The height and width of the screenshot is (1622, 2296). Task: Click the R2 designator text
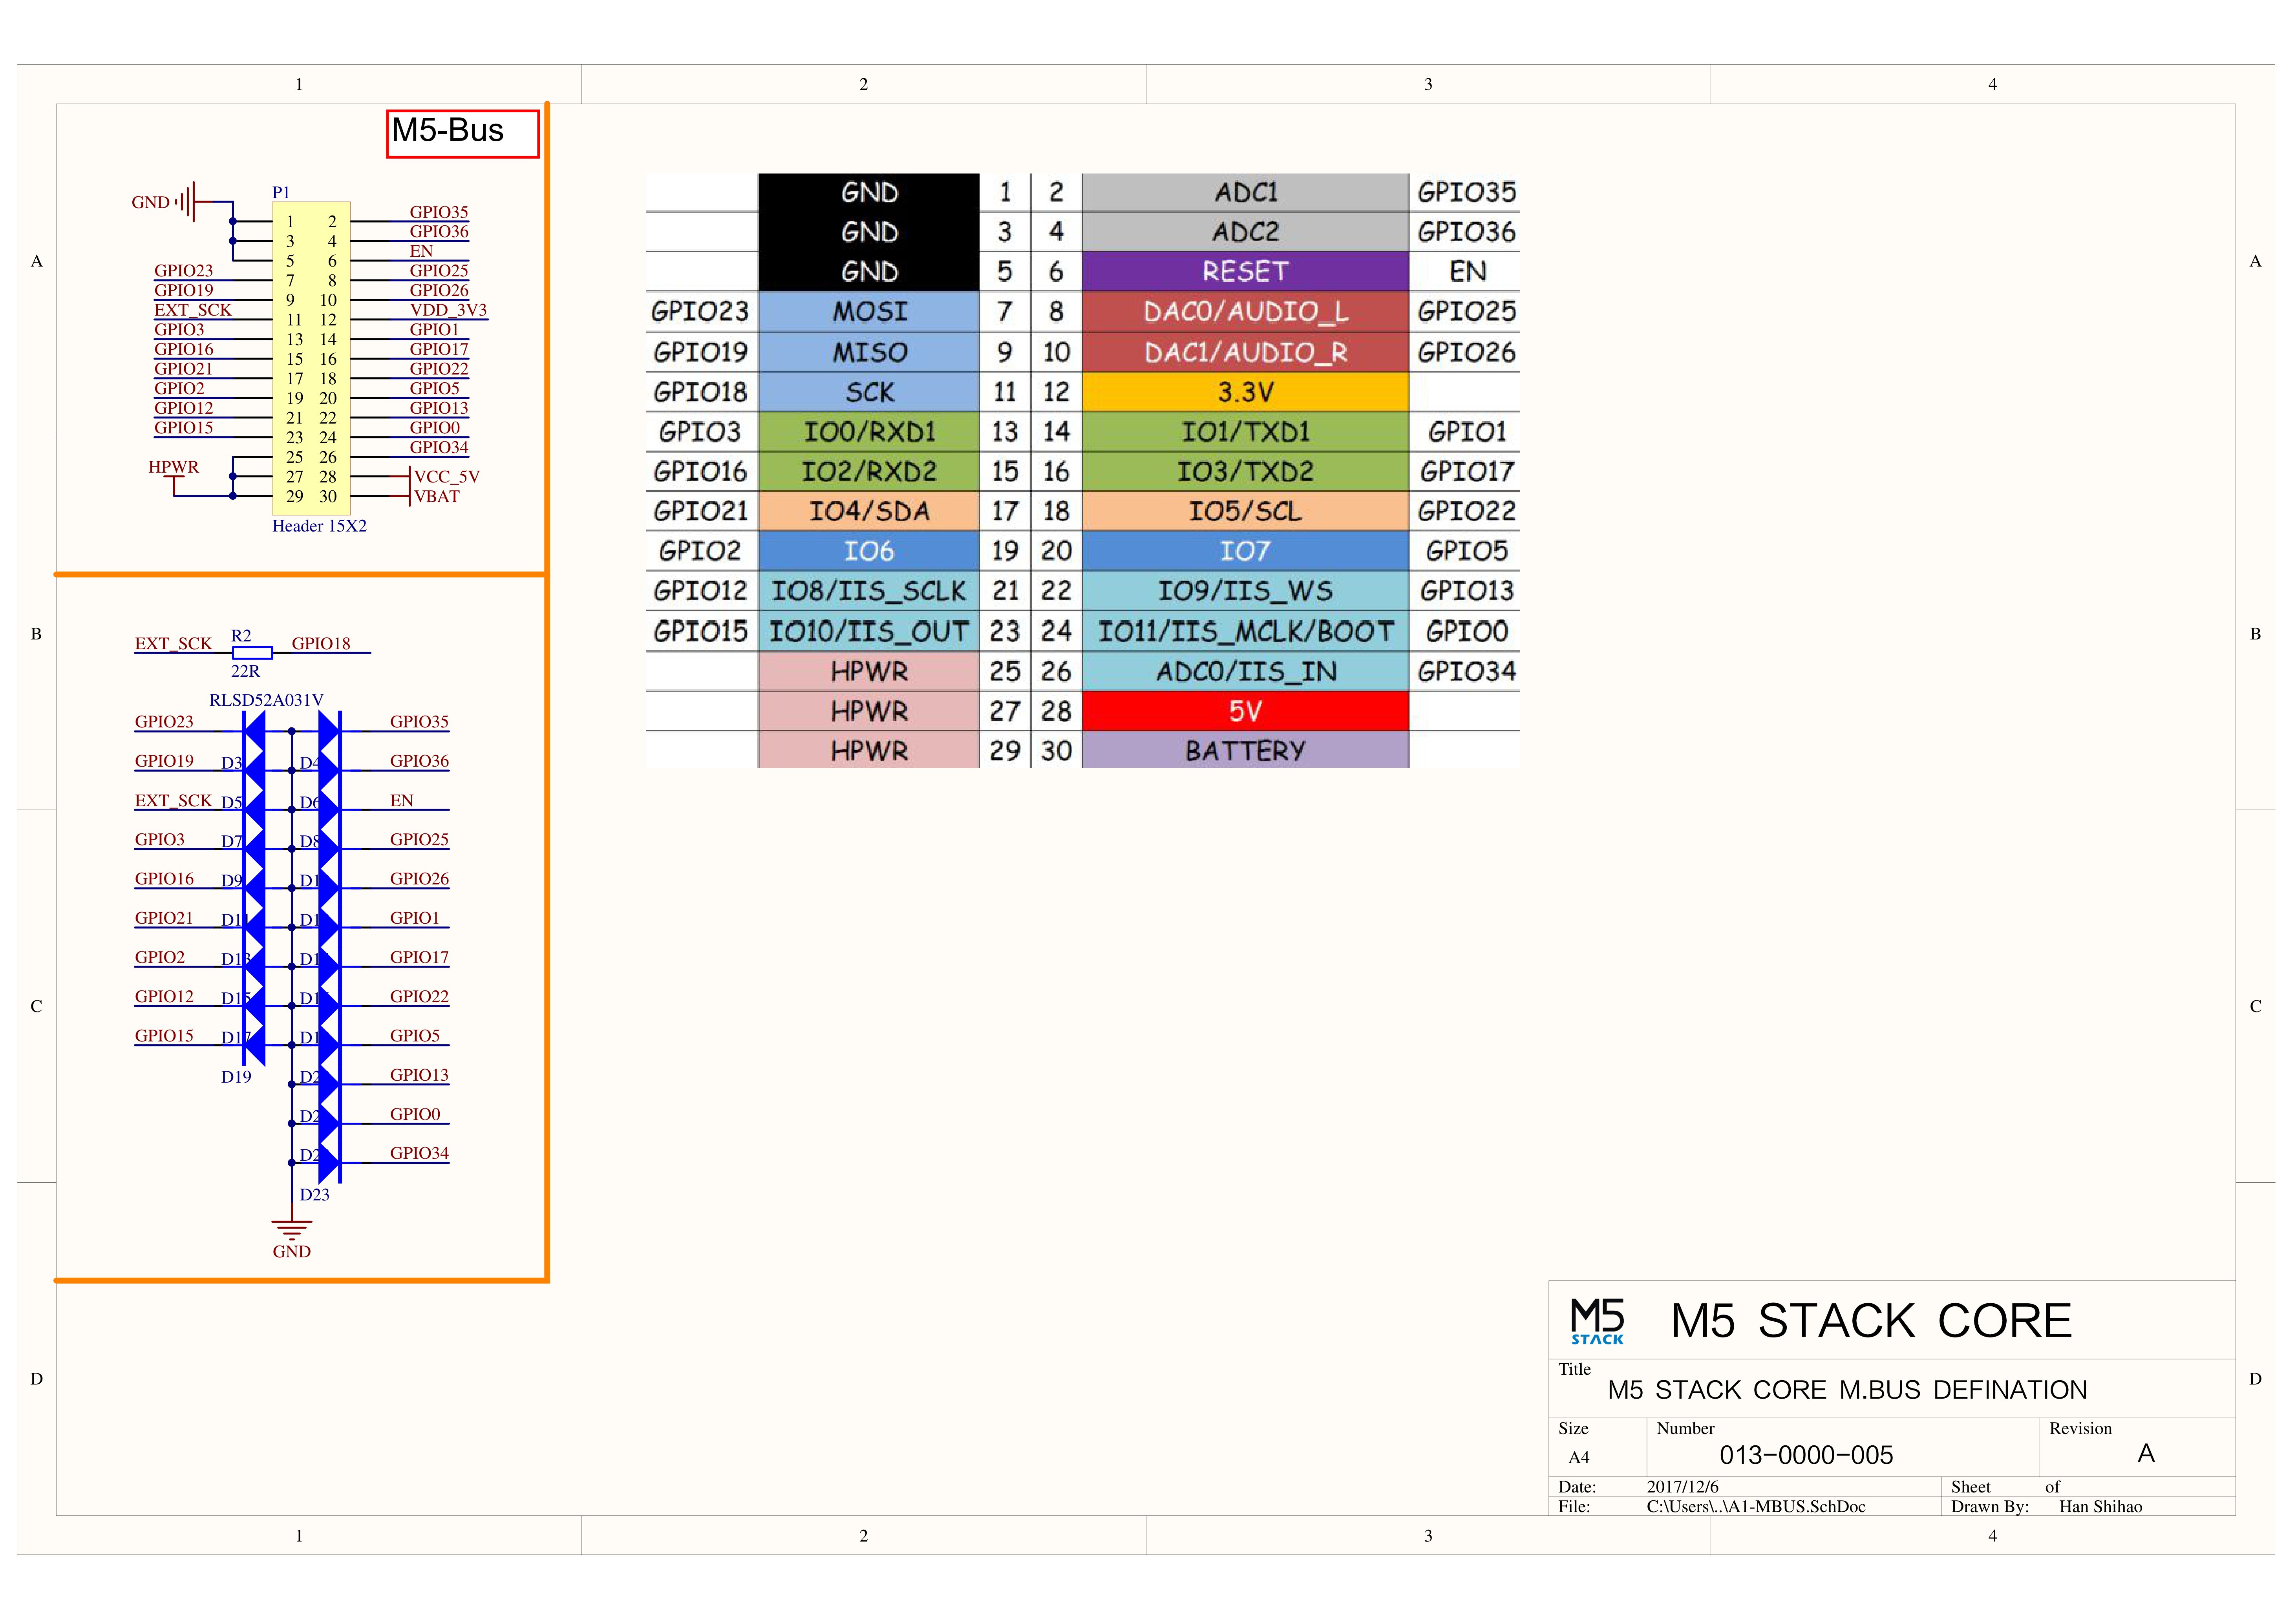click(x=241, y=636)
